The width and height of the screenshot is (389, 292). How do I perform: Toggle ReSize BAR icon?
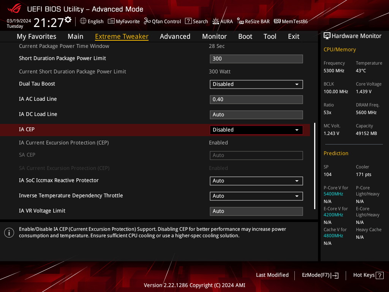[240, 21]
